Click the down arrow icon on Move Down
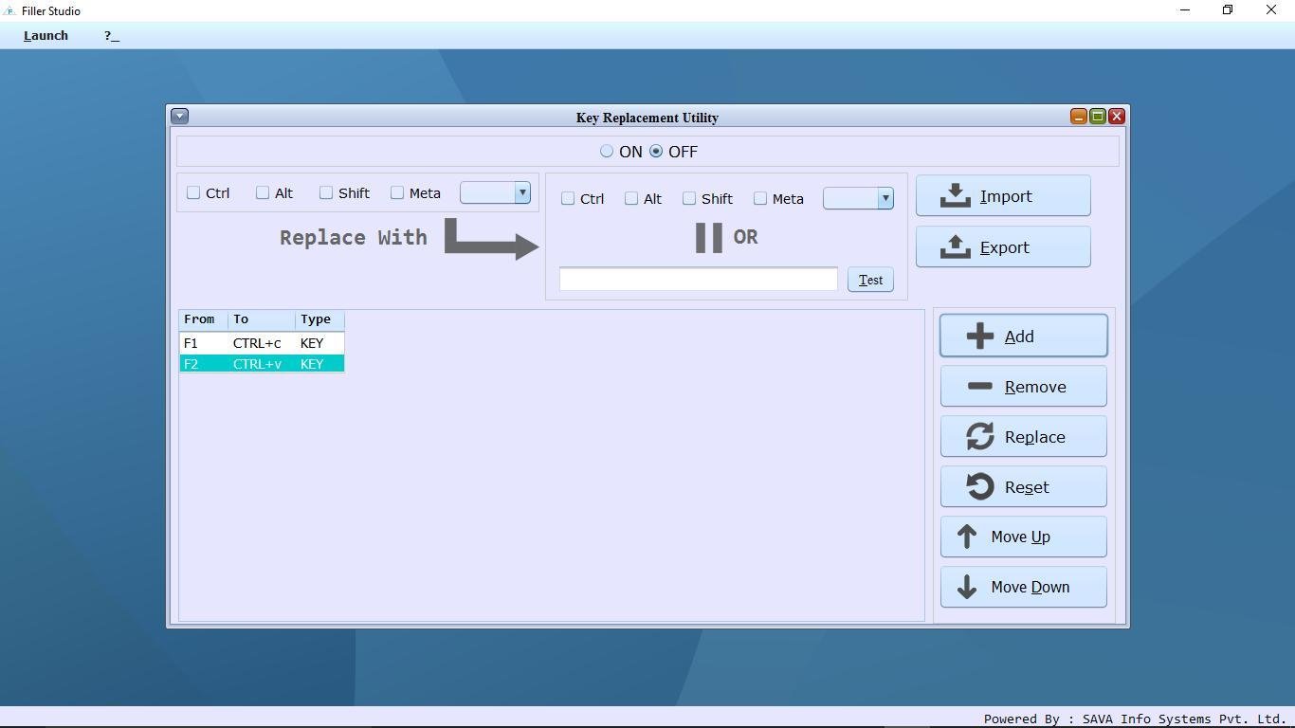Image resolution: width=1295 pixels, height=728 pixels. tap(967, 587)
